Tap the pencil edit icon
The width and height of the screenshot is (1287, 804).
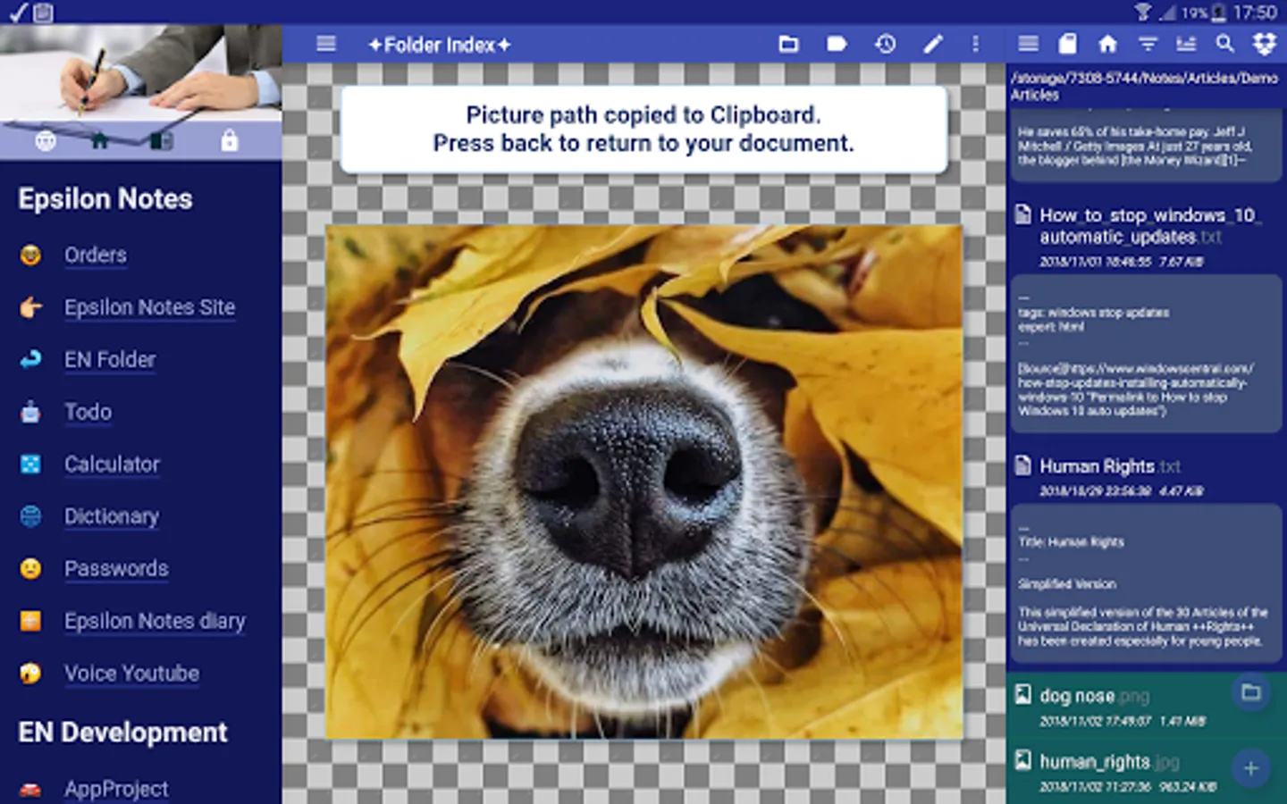933,44
